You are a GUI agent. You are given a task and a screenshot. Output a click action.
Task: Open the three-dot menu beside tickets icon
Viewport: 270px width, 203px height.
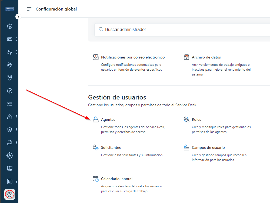(x=16, y=39)
